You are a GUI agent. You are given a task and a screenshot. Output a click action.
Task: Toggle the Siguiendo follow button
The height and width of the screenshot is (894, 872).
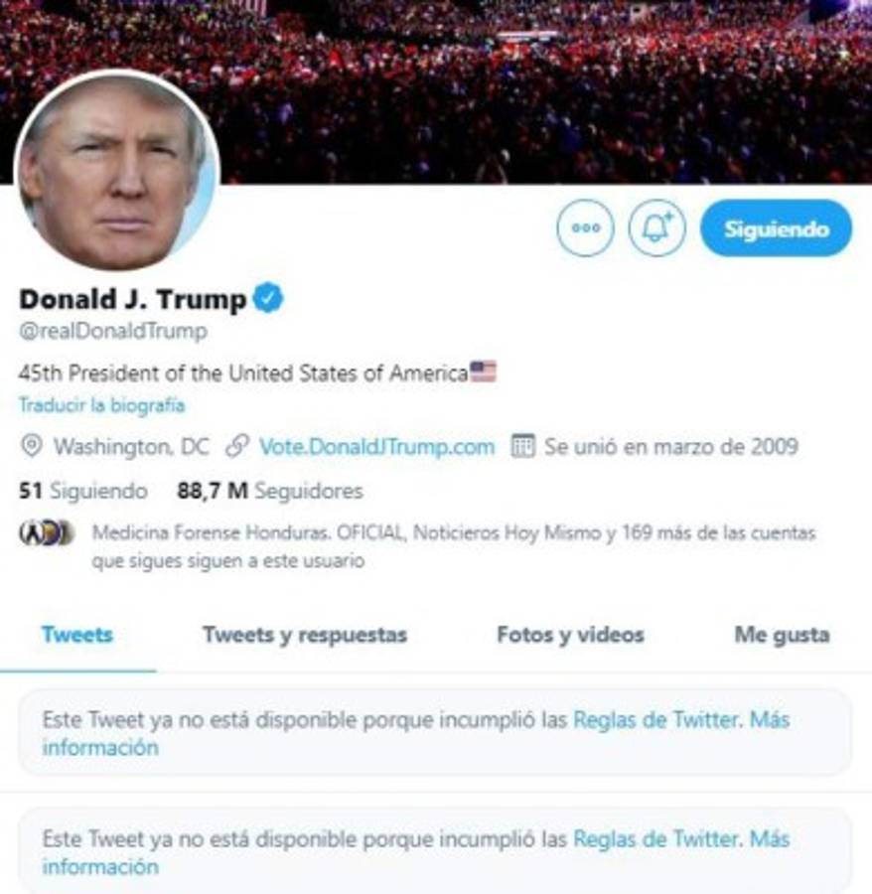[x=777, y=228]
